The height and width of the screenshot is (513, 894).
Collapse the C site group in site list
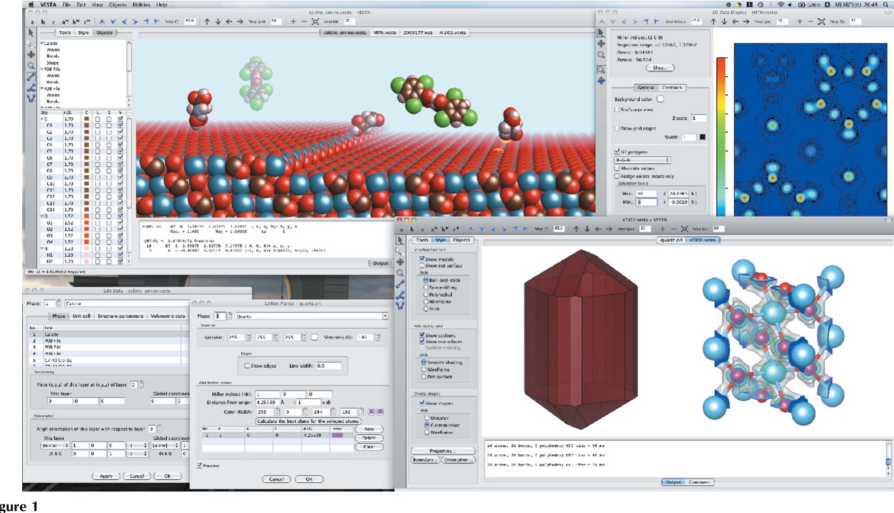coord(41,119)
